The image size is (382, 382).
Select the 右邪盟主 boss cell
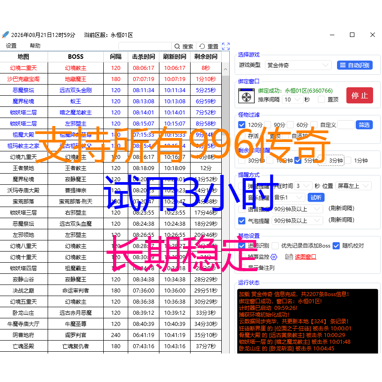(76, 213)
